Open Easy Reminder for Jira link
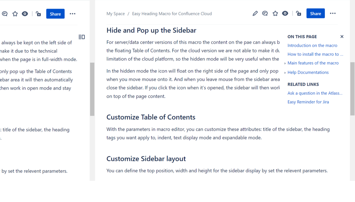Viewport: 355px width, 202px height. click(x=308, y=102)
